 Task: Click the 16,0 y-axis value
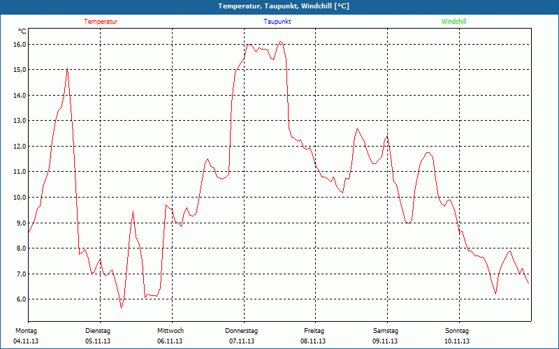20,44
